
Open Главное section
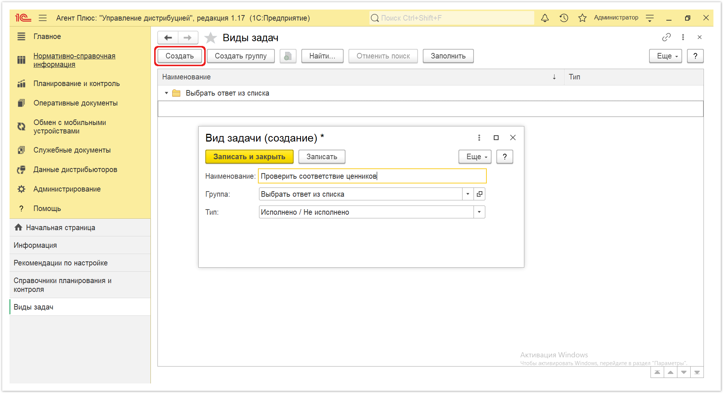pyautogui.click(x=47, y=36)
